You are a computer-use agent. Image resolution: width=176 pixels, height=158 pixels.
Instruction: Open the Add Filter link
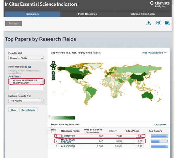click(x=14, y=77)
